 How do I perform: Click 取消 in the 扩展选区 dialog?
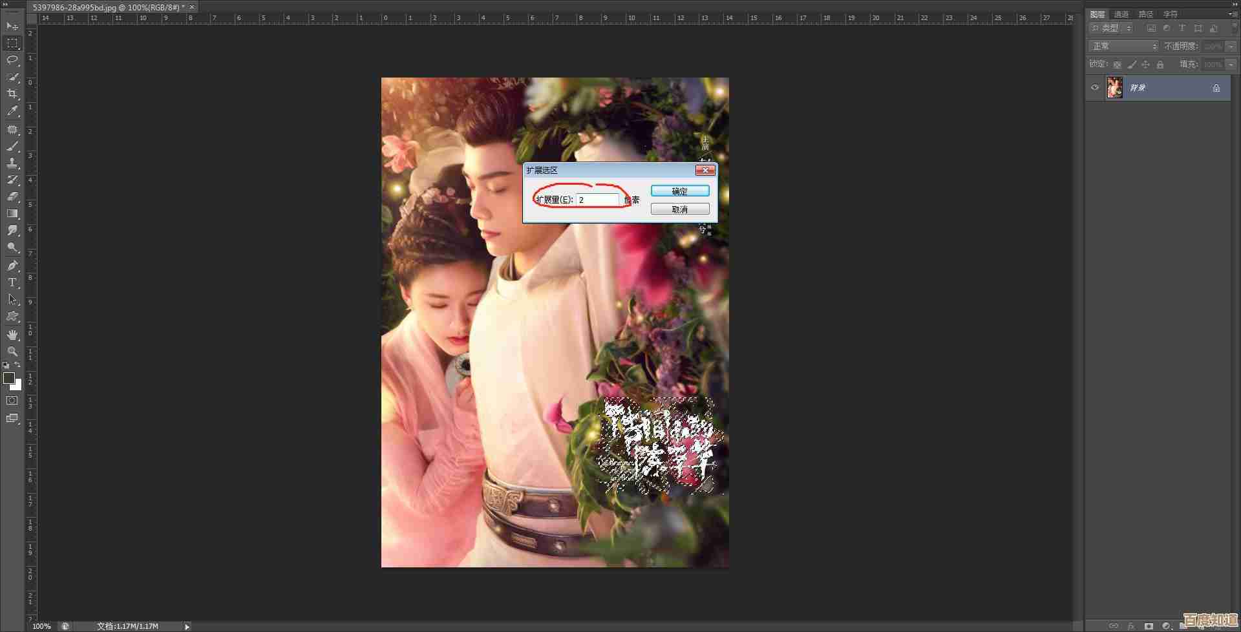[x=679, y=209]
